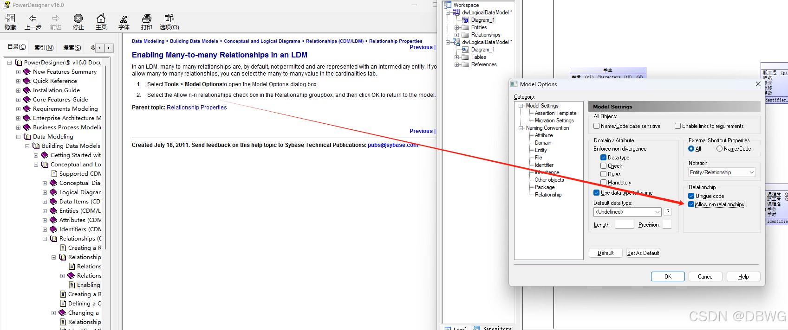Select Migration Settings category

pyautogui.click(x=554, y=121)
